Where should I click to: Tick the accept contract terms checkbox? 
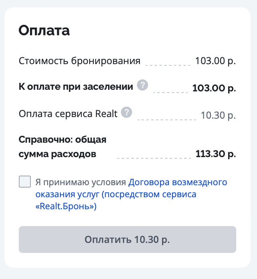pyautogui.click(x=25, y=182)
